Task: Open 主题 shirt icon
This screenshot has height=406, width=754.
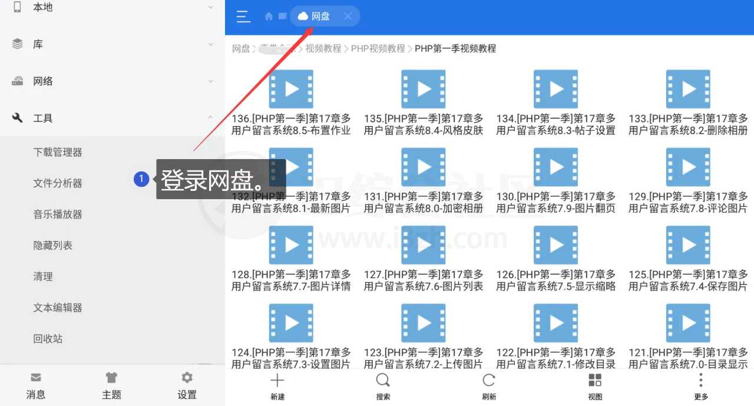Action: pos(111,378)
